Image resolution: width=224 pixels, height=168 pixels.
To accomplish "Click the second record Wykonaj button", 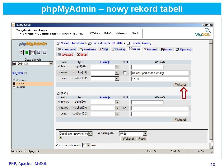I will (x=180, y=120).
